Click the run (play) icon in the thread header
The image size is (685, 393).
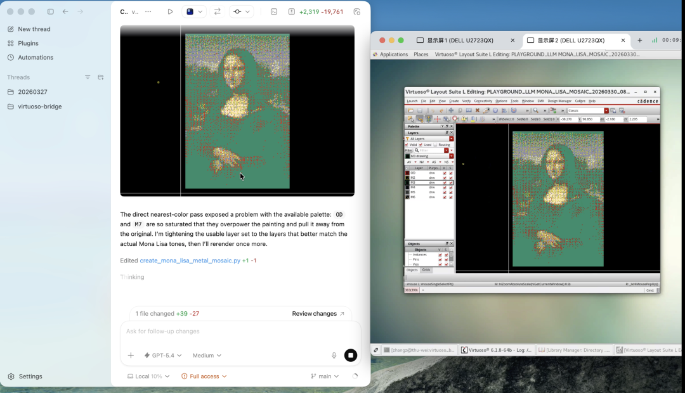170,11
